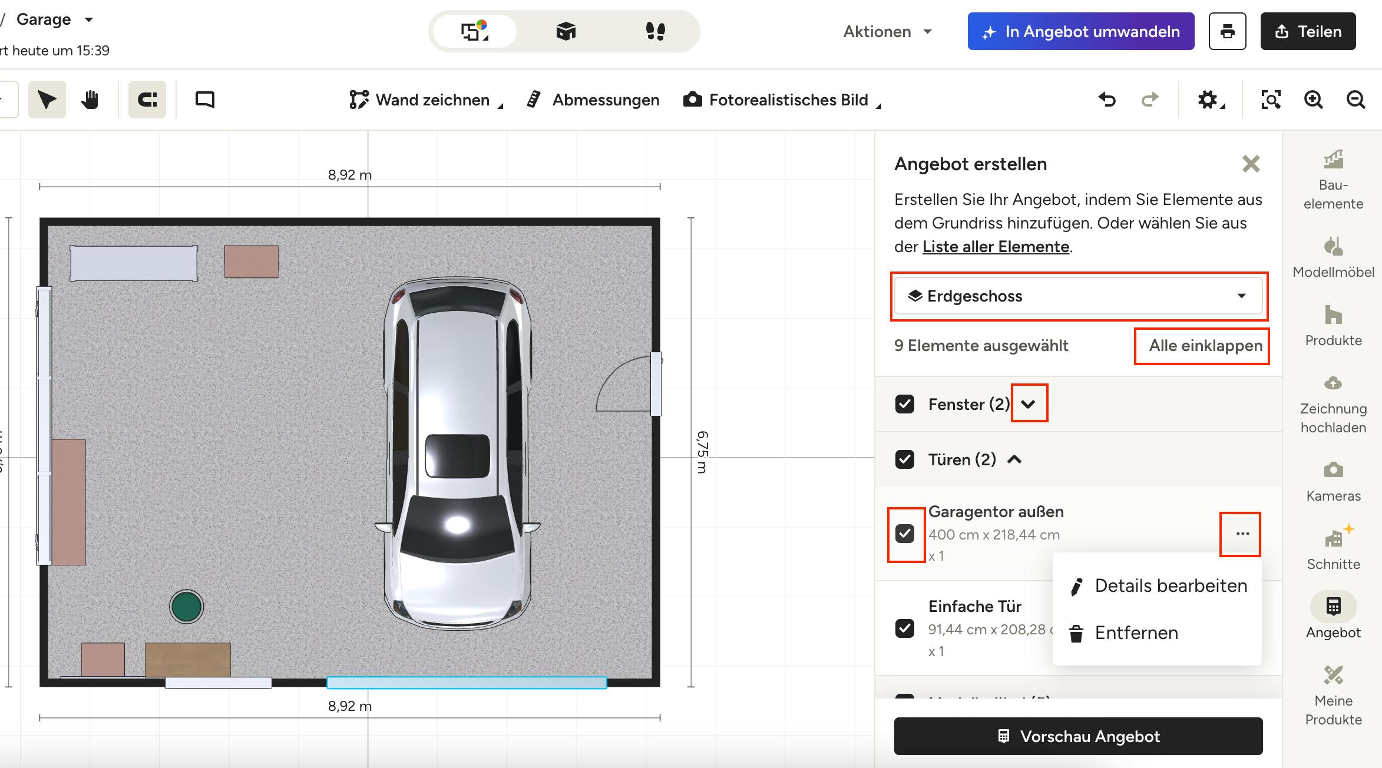Open the Modellmöbel sidebar panel
The height and width of the screenshot is (768, 1382).
(x=1333, y=257)
